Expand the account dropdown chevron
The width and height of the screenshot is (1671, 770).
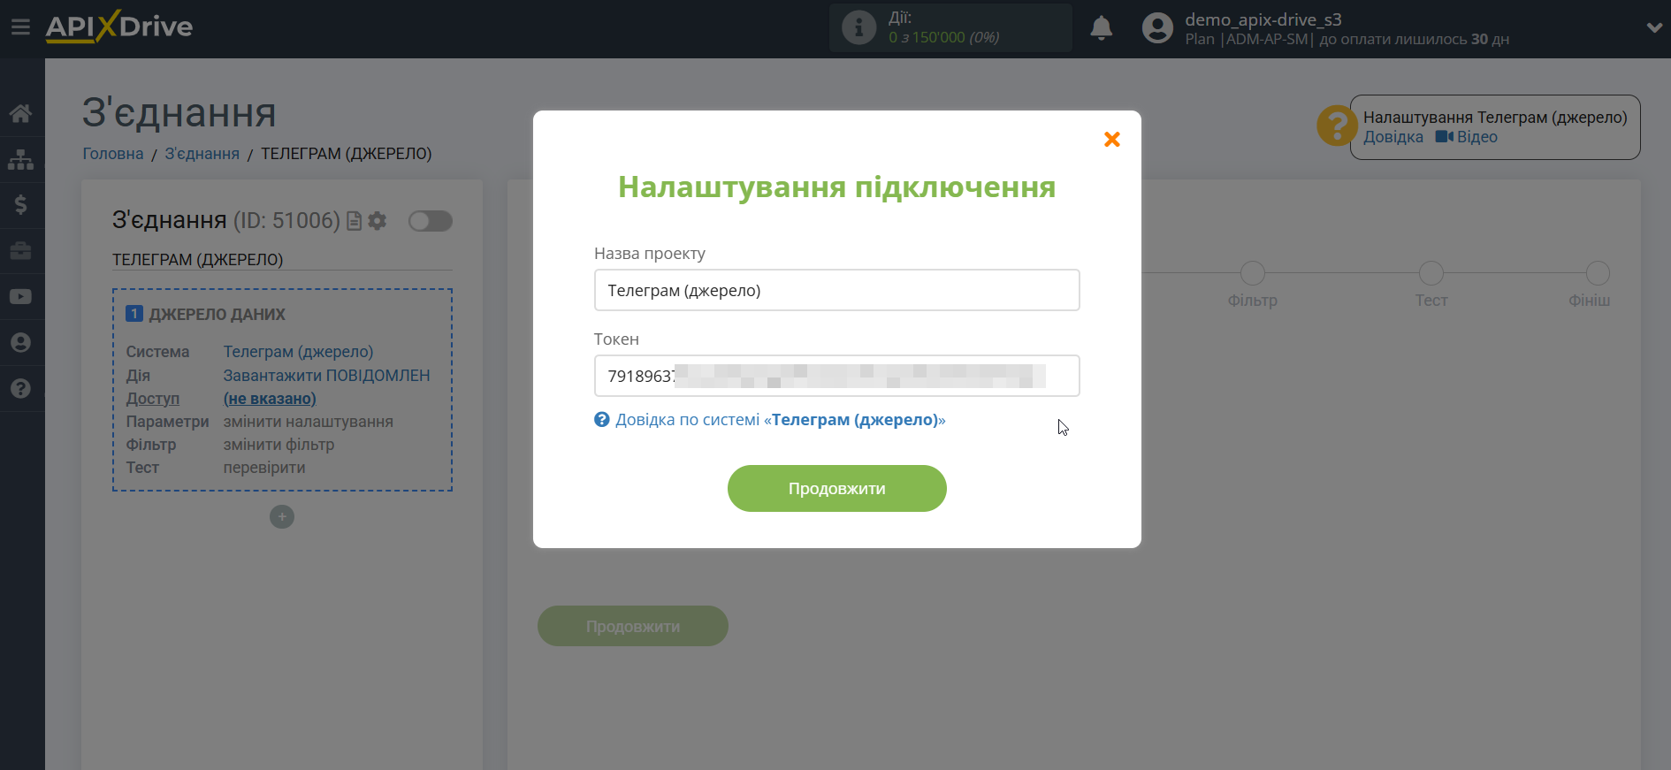pos(1654,27)
